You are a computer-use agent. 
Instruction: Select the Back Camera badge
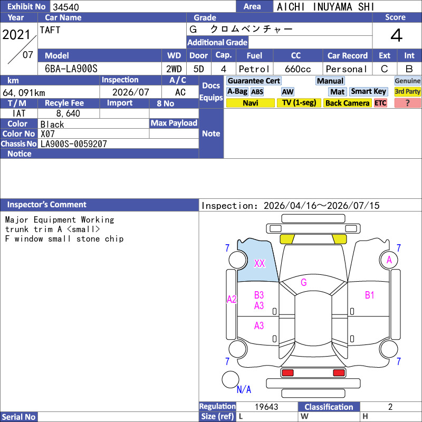pos(347,103)
